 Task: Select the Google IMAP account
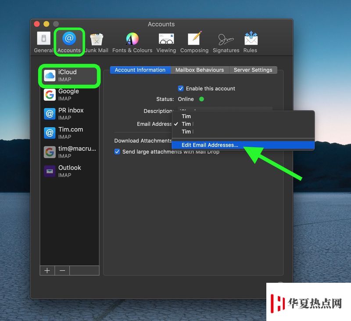69,95
